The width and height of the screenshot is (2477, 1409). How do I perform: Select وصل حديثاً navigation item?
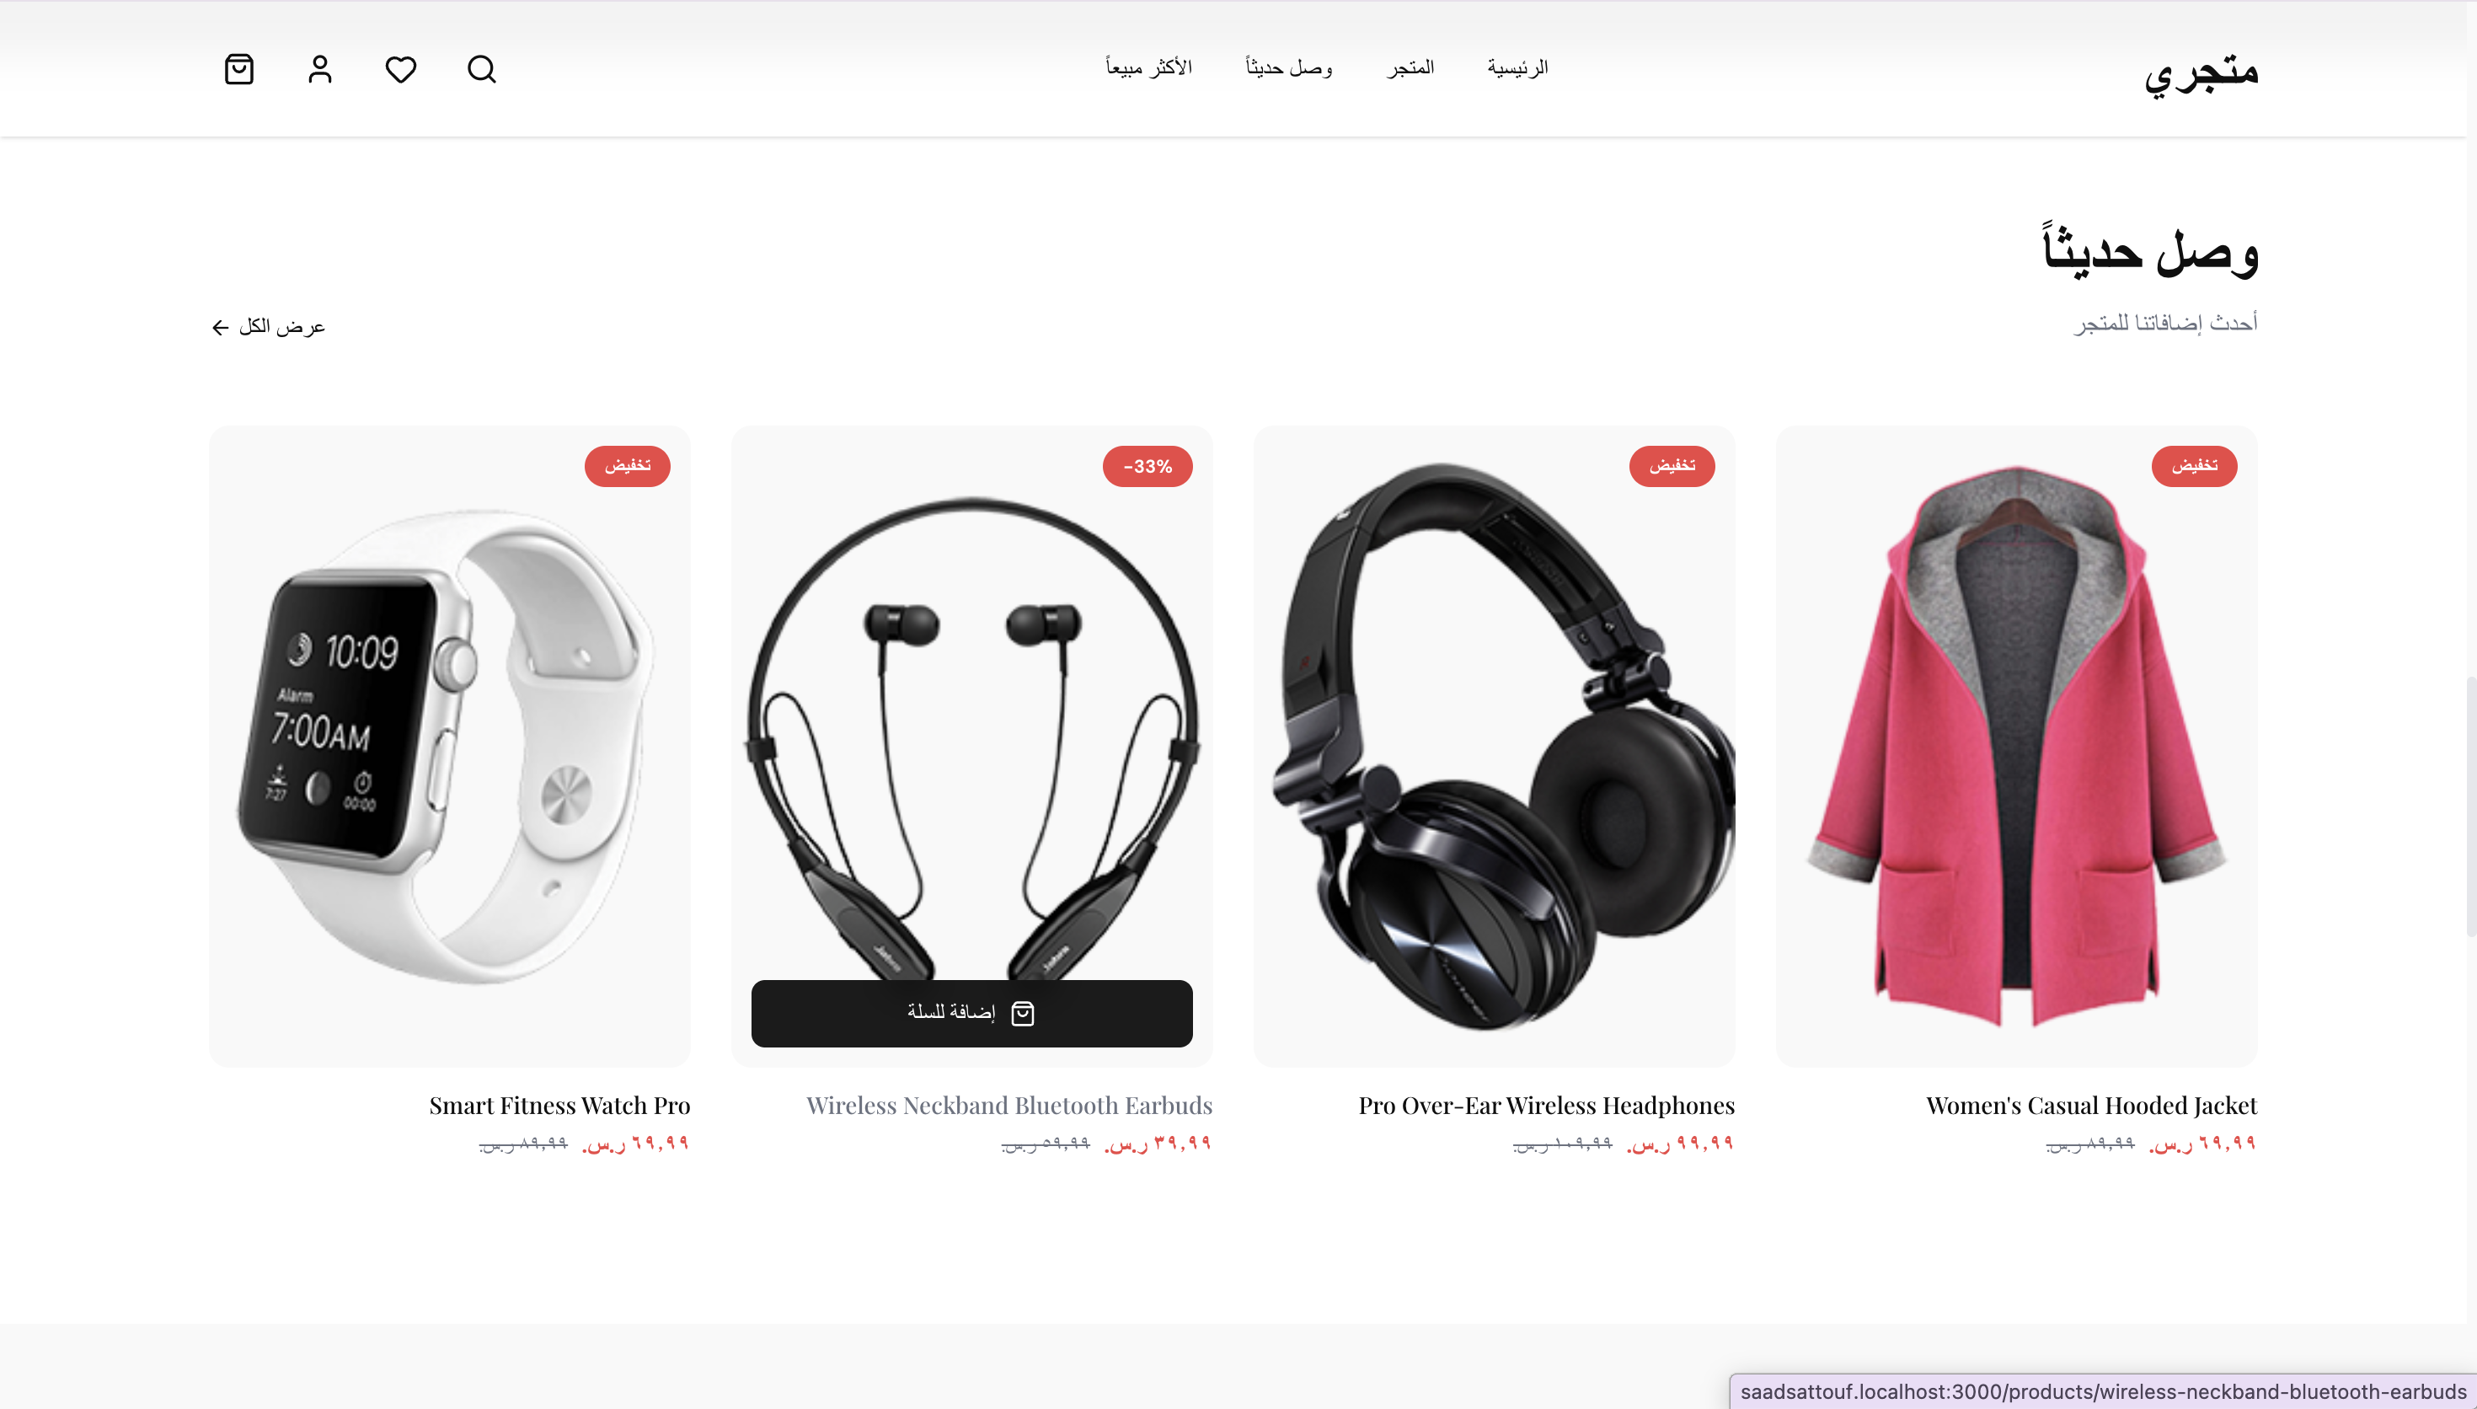tap(1289, 67)
